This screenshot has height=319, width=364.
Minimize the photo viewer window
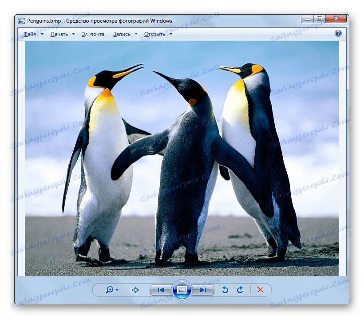point(308,19)
